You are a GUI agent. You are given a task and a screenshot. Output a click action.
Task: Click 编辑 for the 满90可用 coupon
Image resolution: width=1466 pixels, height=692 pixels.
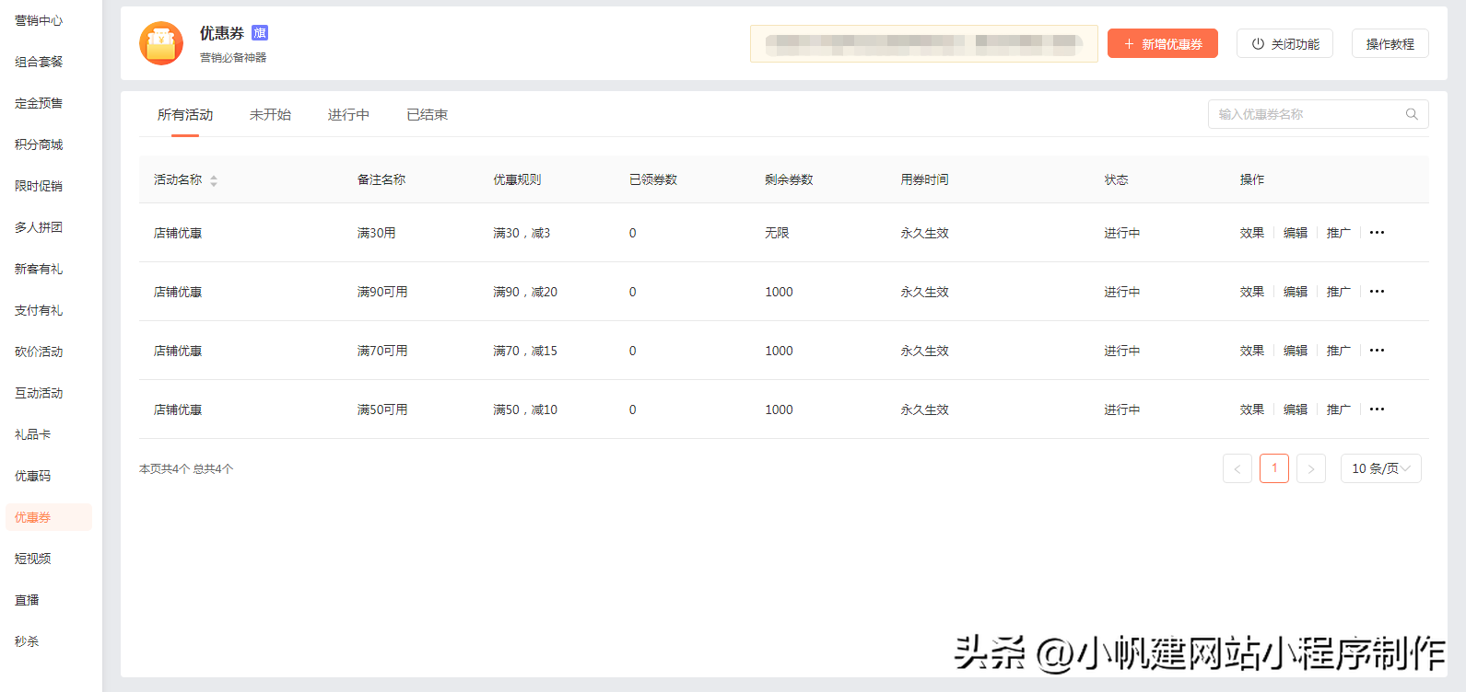point(1295,292)
